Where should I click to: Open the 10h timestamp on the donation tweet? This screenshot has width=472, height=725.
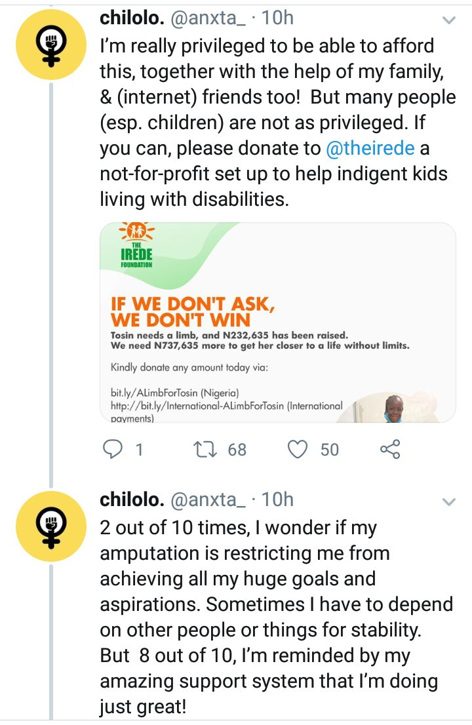coord(277,18)
